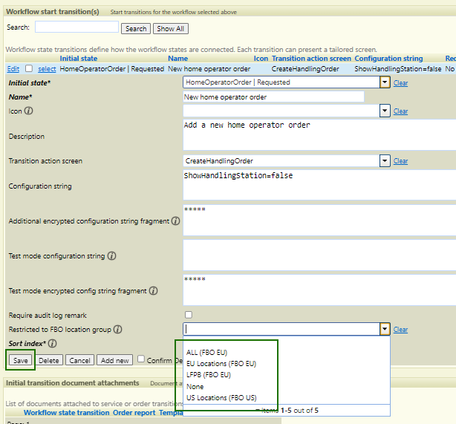Click the Edit link in the transition row
The image size is (456, 424).
point(13,69)
